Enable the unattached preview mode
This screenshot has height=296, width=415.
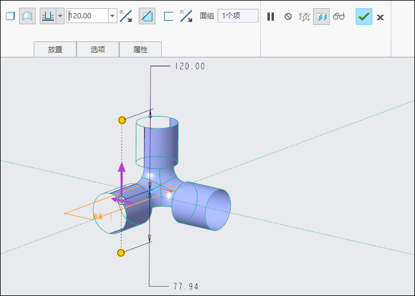coord(304,17)
